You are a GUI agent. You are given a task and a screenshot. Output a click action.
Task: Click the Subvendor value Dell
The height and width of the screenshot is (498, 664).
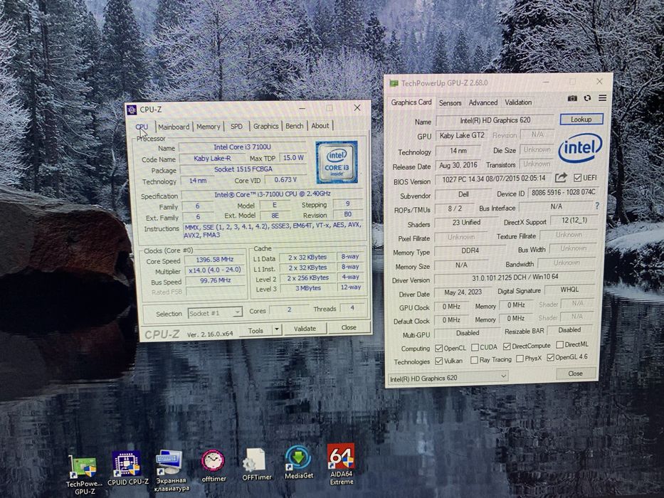[464, 194]
